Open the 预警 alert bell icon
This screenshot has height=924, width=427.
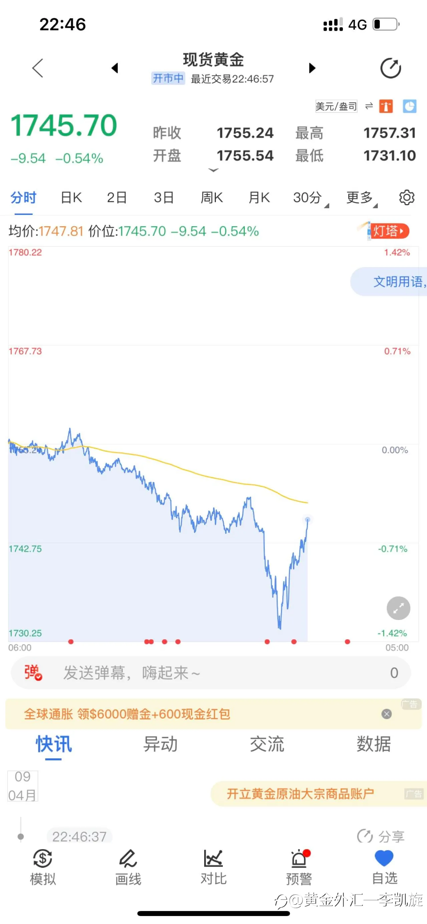(x=299, y=867)
